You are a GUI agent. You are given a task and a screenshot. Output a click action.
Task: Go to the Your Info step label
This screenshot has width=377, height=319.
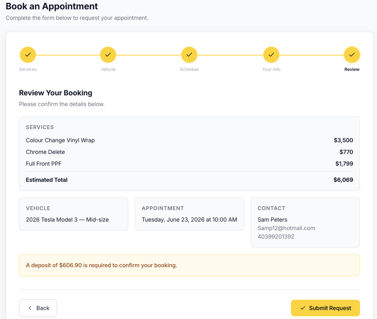271,69
